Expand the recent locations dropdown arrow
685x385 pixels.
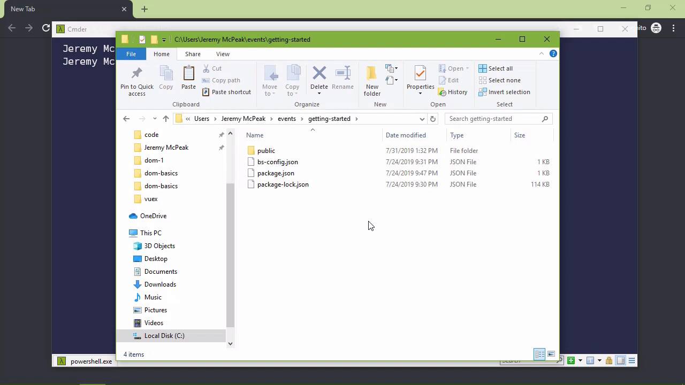[155, 119]
